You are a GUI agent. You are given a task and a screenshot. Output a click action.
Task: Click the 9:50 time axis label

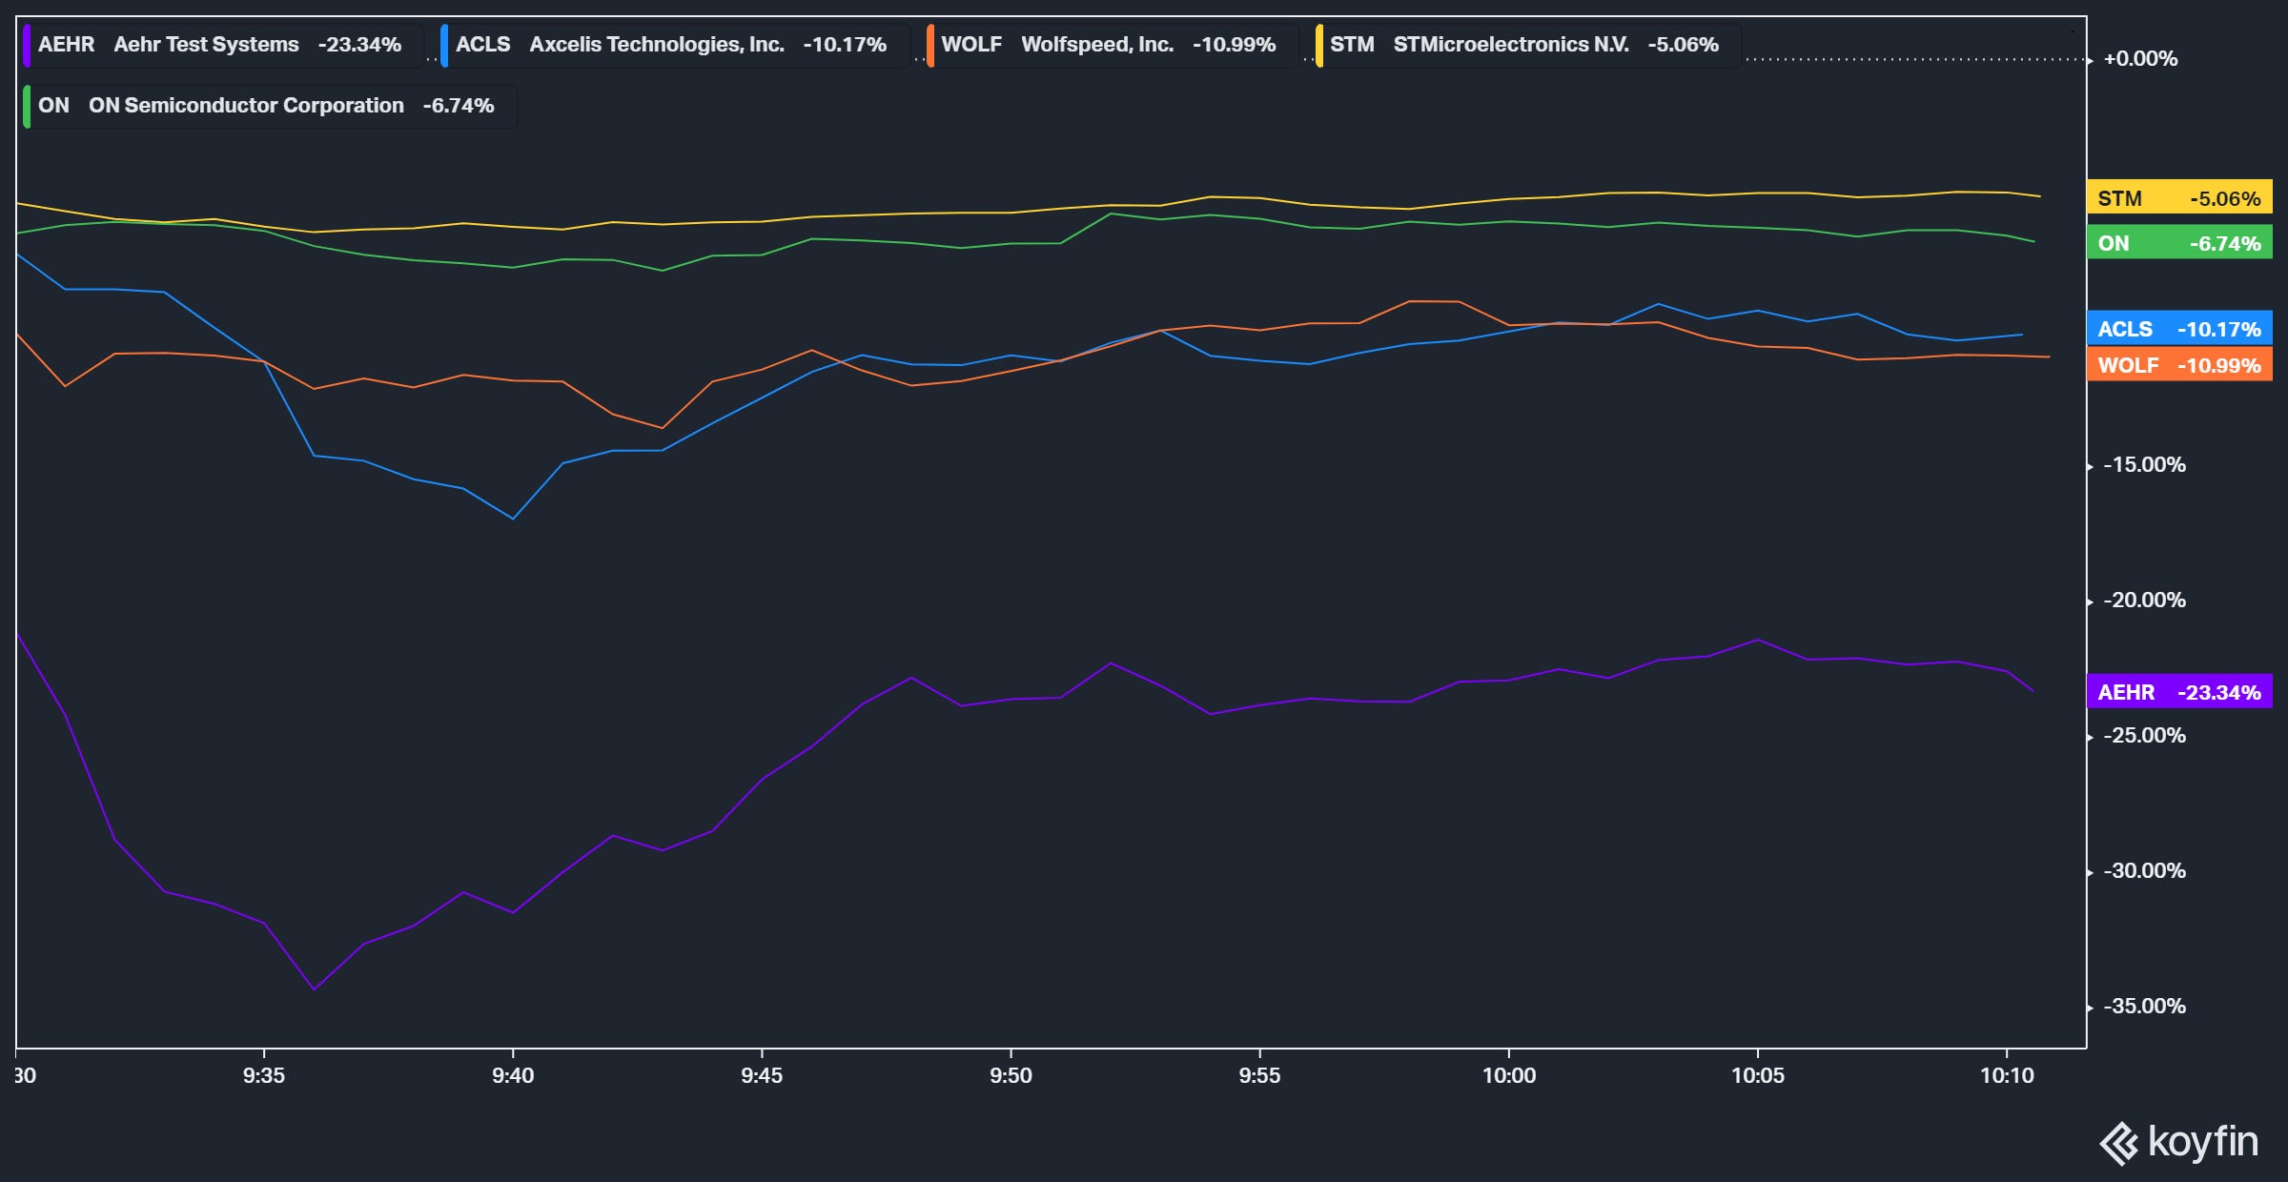pos(1011,1076)
